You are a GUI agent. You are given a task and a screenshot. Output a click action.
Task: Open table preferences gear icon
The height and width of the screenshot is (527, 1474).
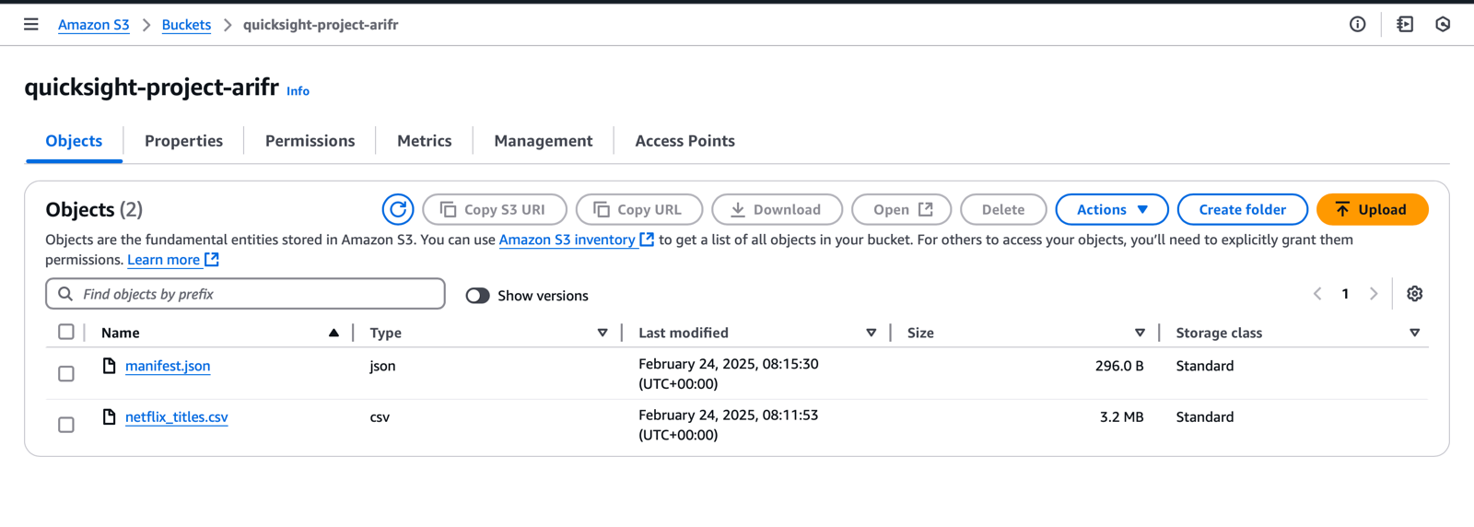pos(1415,294)
